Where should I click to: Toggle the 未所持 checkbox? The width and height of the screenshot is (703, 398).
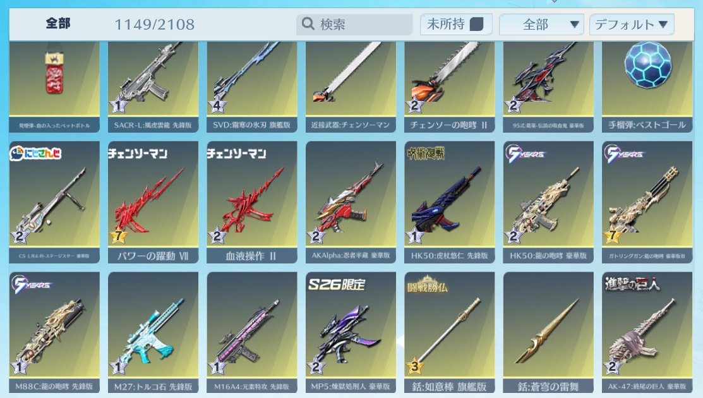click(x=476, y=24)
